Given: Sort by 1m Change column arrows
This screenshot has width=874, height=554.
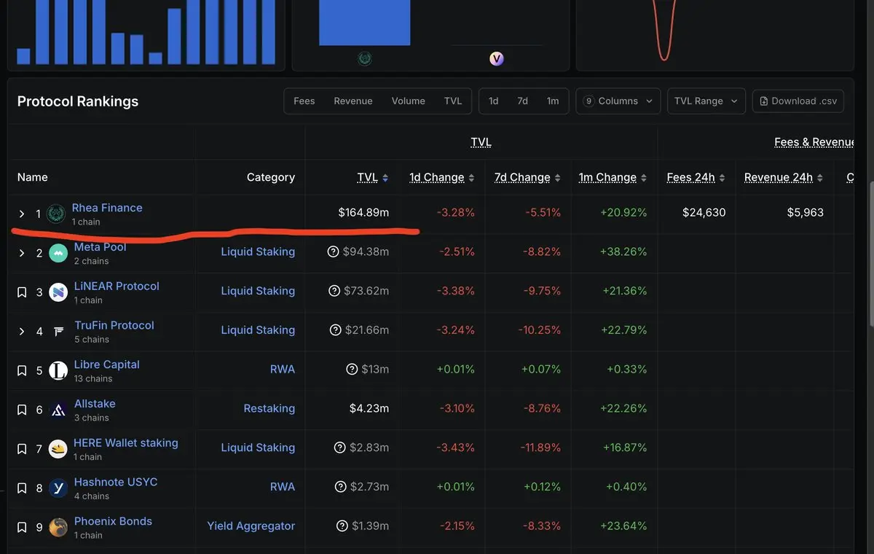Looking at the screenshot, I should [644, 178].
